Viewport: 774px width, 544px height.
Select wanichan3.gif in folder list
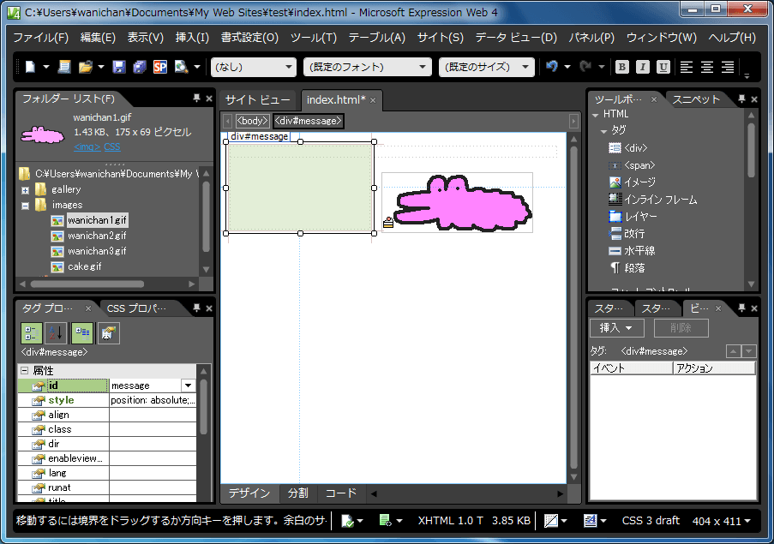click(97, 251)
